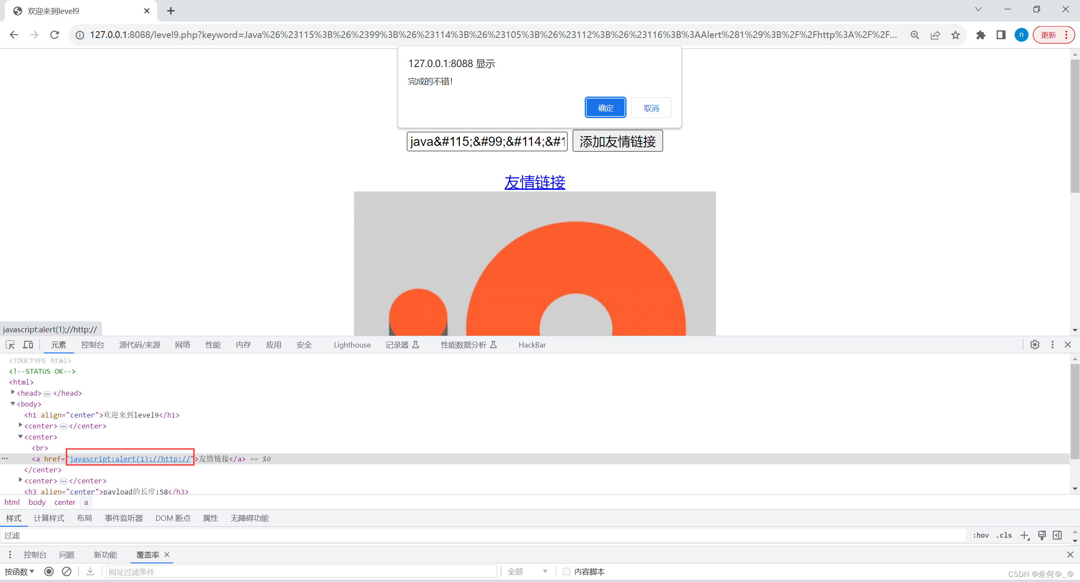
Task: Start coverage recording circle button
Action: click(x=49, y=571)
